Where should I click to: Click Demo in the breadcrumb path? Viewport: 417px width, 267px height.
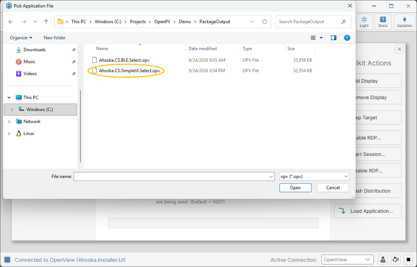[185, 22]
